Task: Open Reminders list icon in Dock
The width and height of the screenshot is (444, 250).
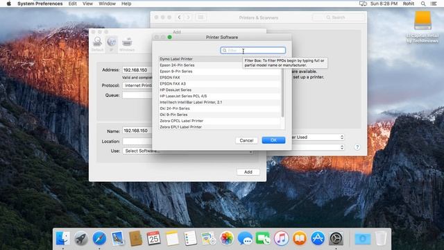Action: coord(190,238)
